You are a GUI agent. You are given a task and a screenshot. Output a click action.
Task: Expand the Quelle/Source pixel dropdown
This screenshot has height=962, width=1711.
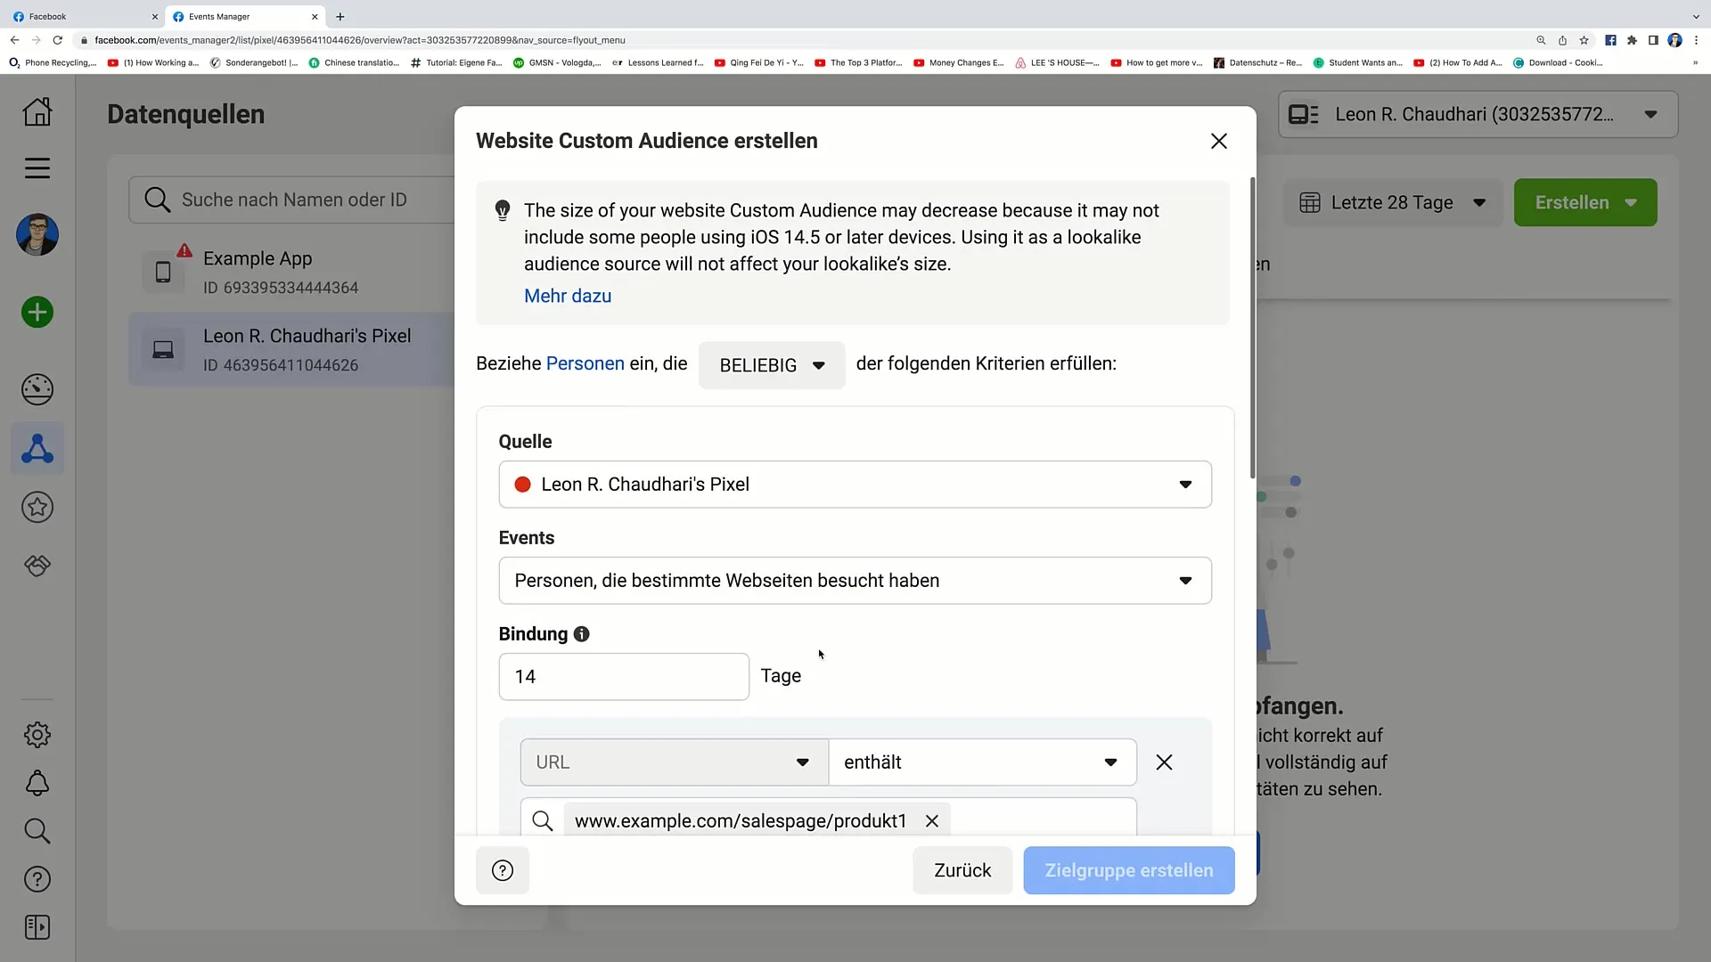point(1186,484)
